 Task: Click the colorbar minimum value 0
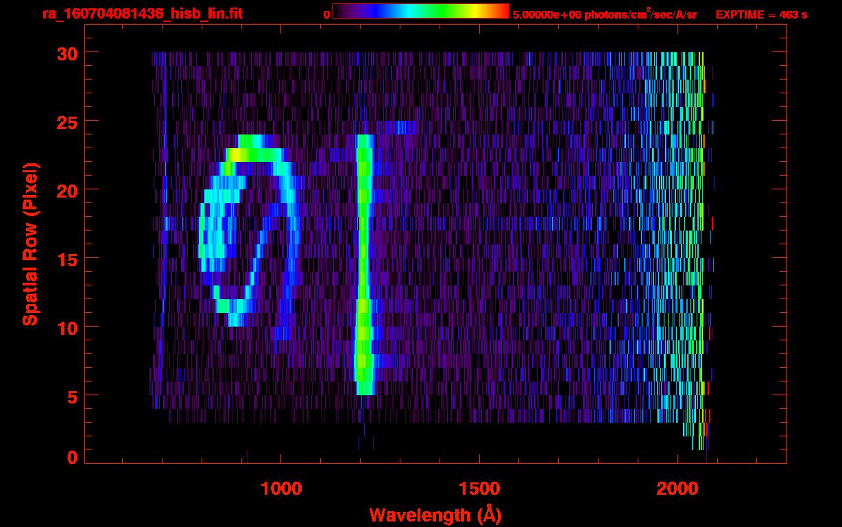point(327,14)
